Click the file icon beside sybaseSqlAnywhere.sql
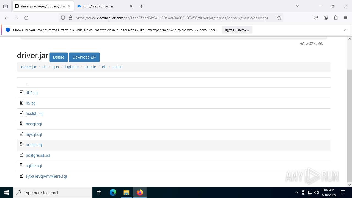The width and height of the screenshot is (352, 198). [x=21, y=176]
